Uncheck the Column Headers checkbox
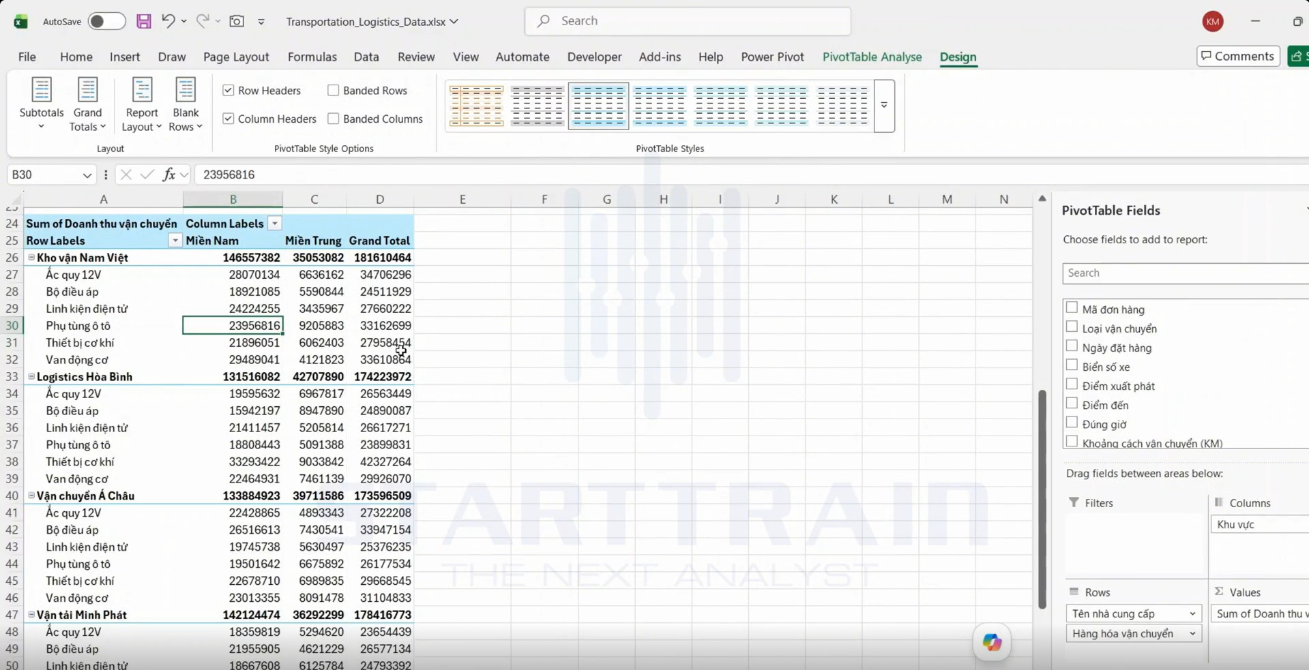Image resolution: width=1309 pixels, height=670 pixels. 229,119
